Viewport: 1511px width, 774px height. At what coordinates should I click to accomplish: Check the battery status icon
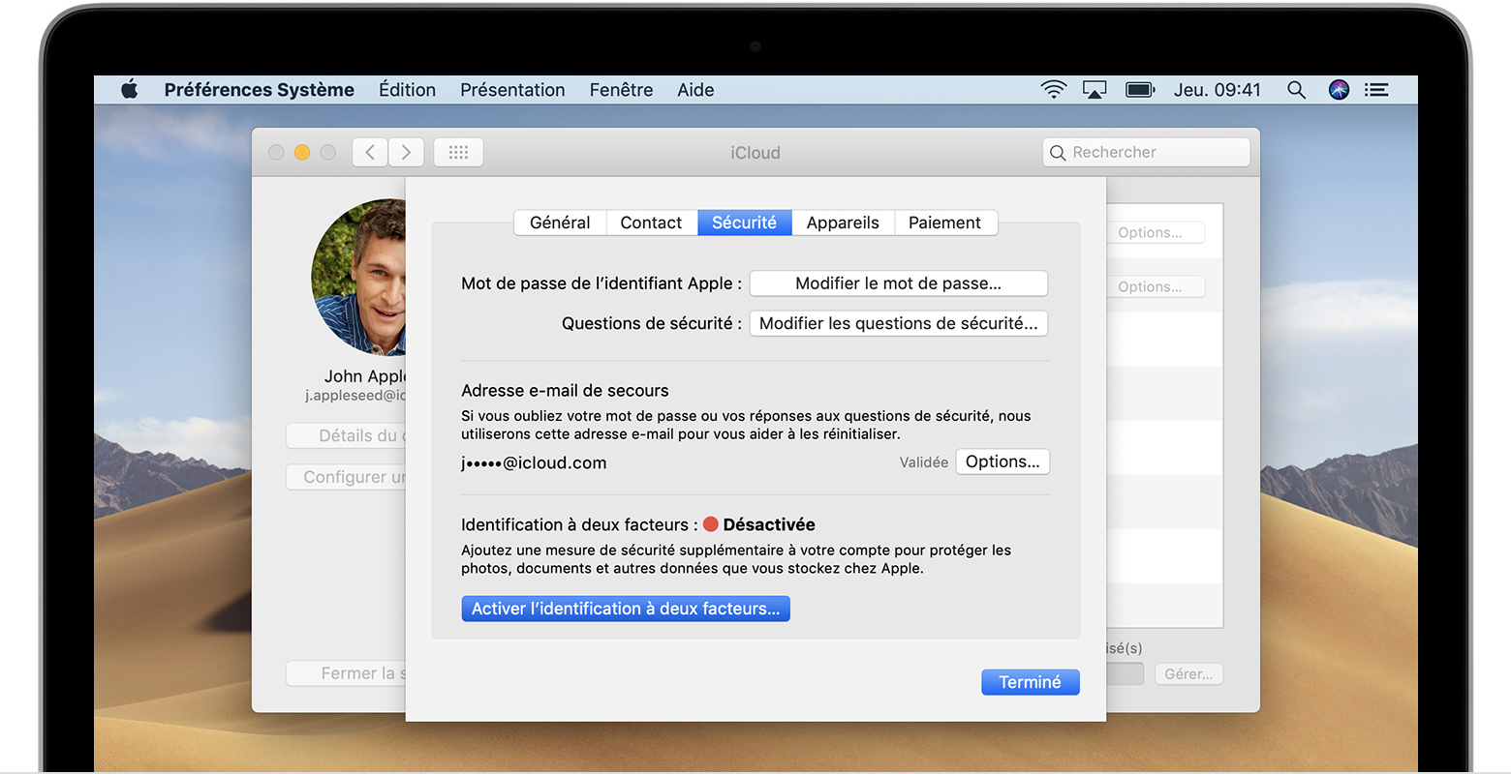click(1140, 90)
